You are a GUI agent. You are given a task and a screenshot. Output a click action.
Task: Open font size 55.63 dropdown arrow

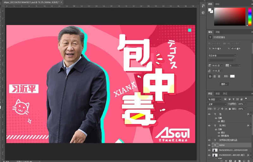(222, 65)
